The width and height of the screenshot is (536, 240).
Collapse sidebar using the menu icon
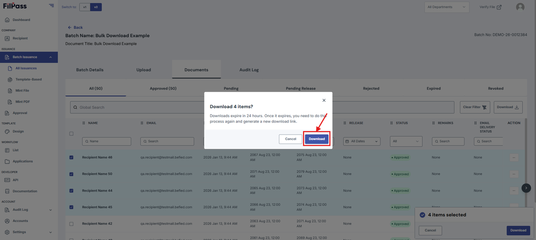point(52,6)
